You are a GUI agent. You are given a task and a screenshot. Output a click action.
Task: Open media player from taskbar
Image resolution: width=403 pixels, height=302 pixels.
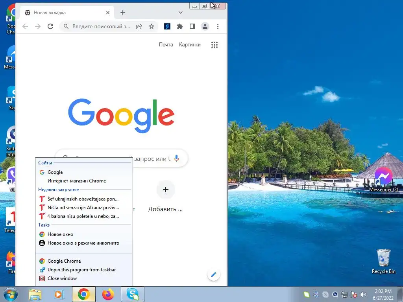(x=59, y=294)
